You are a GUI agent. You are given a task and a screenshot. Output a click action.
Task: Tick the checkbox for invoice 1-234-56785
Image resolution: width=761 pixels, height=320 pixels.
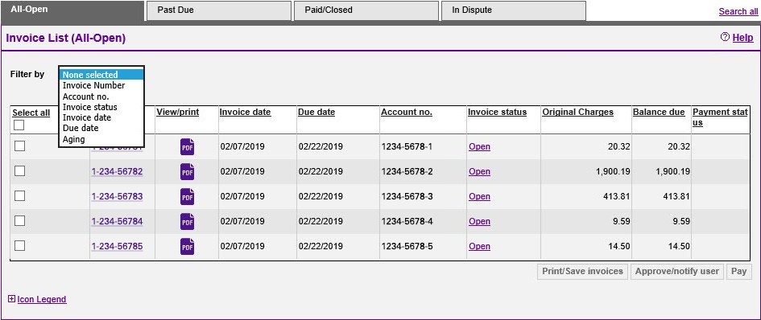pos(19,246)
